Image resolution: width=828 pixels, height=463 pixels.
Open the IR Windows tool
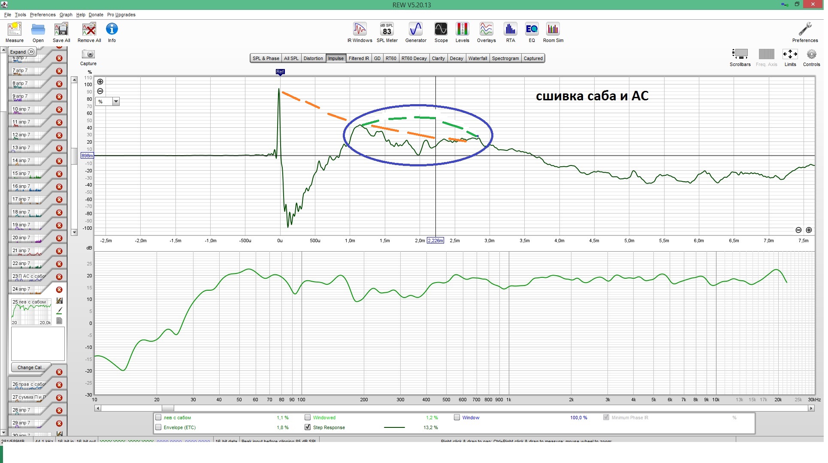pyautogui.click(x=360, y=33)
